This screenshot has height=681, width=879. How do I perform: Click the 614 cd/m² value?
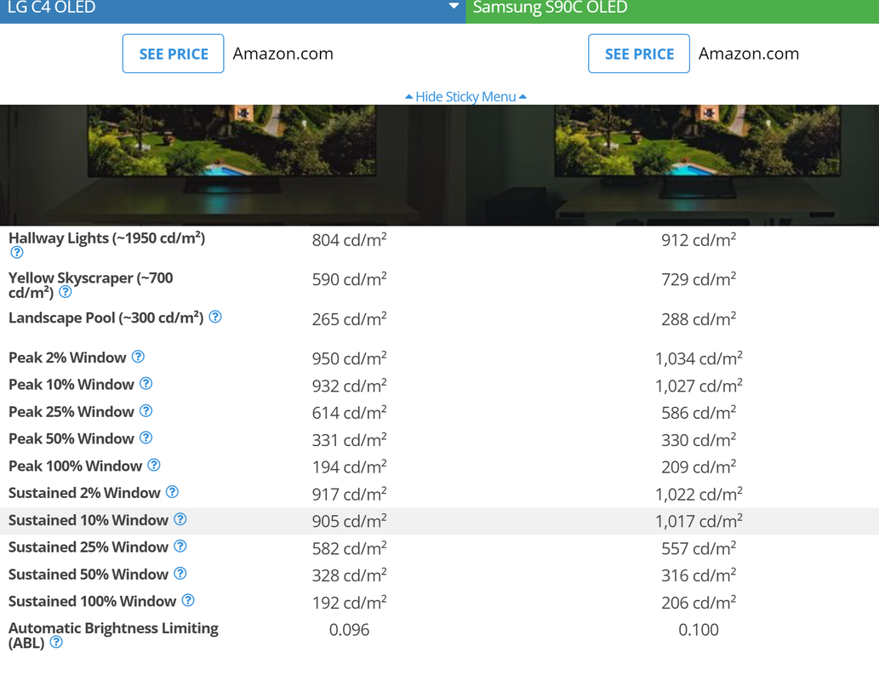pyautogui.click(x=349, y=413)
